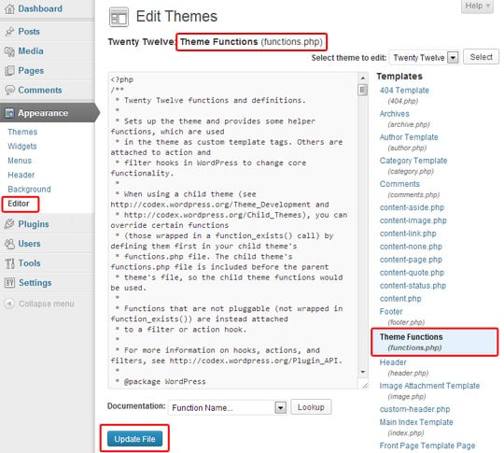Image resolution: width=504 pixels, height=453 pixels.
Task: Click the Update File button
Action: 134,439
